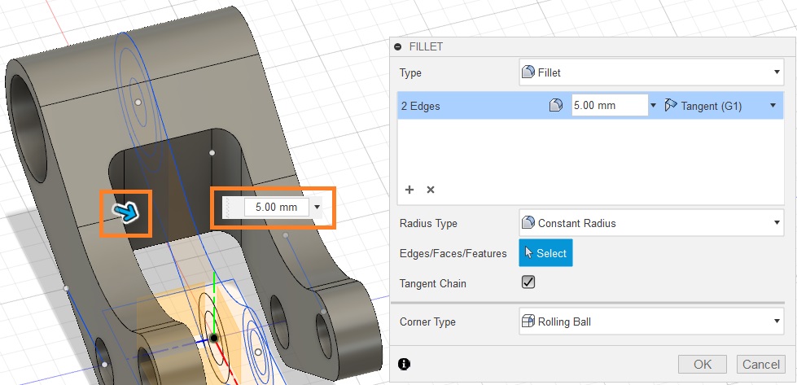Image resolution: width=797 pixels, height=385 pixels.
Task: Click the info icon in the dialog footer
Action: click(404, 364)
